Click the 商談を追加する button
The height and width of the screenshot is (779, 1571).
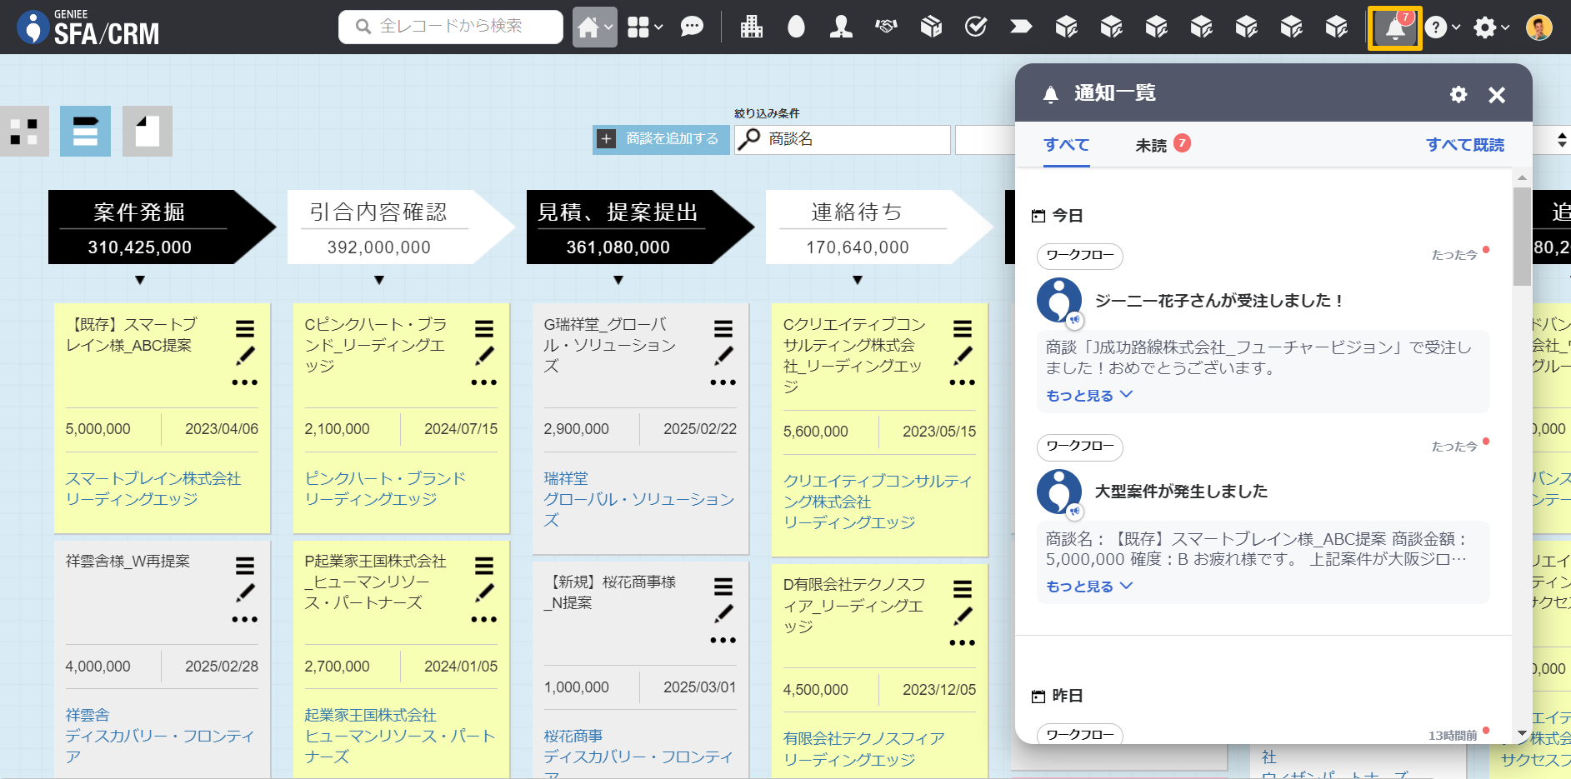point(662,139)
